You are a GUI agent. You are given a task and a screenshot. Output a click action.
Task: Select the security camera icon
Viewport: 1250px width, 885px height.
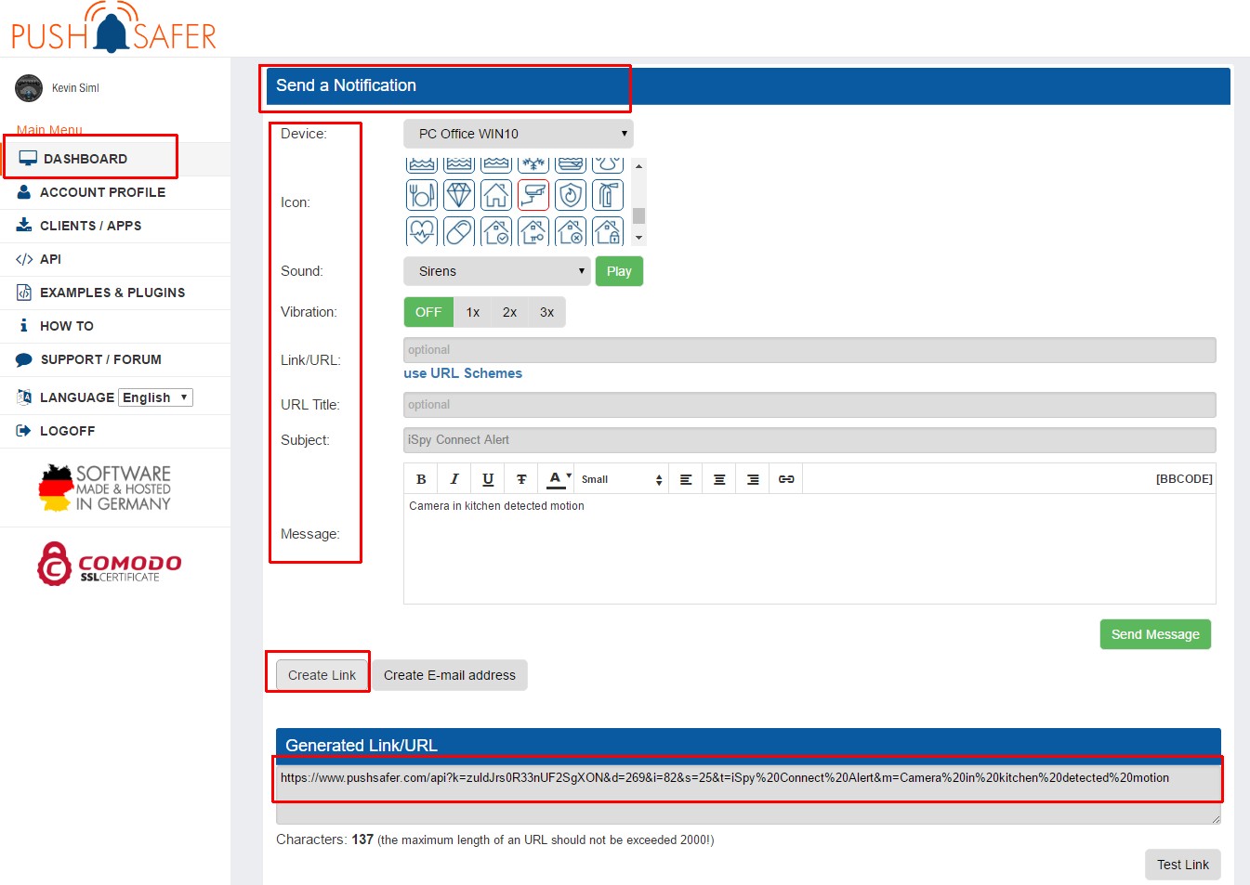point(533,195)
